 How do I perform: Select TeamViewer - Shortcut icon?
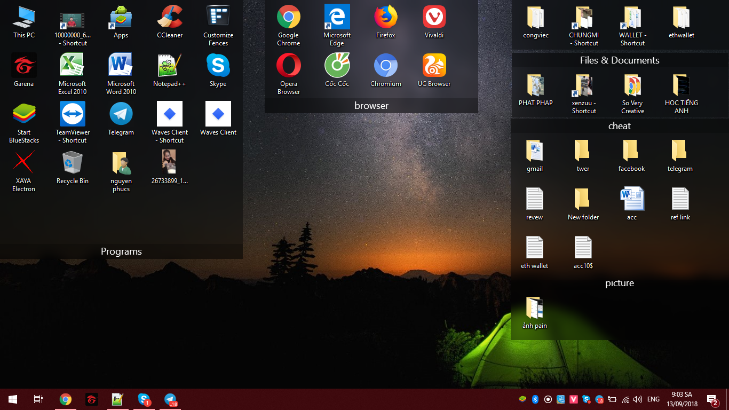(x=73, y=123)
